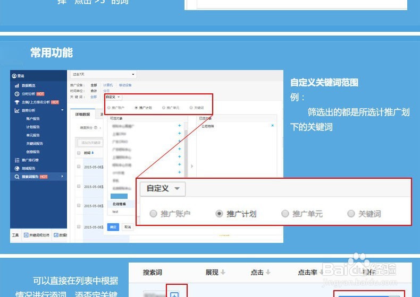Select 公司特殊 in the 可选对象 list
Screen dimensions: 420x297
tap(119, 204)
